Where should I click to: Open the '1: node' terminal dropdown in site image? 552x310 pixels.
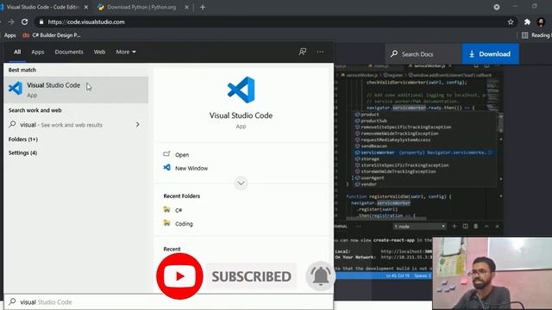419,226
